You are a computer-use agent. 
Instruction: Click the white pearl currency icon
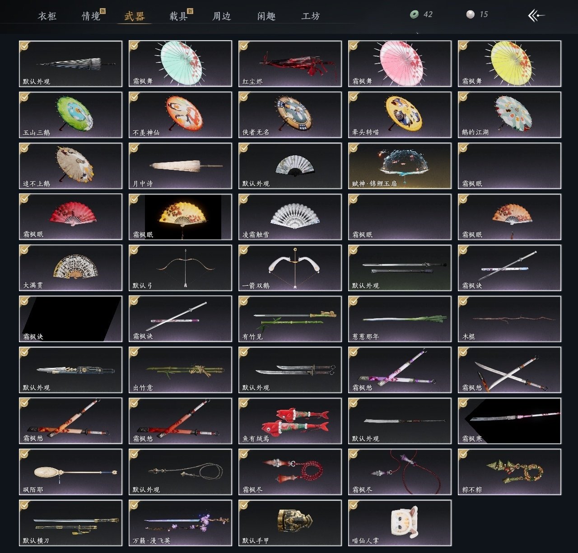(470, 14)
